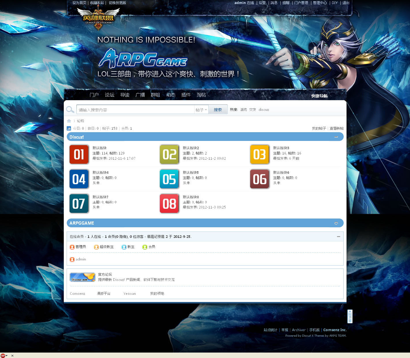This screenshot has height=358, width=410.
Task: Click the 超级版主 group legend icon
Action: (96, 247)
